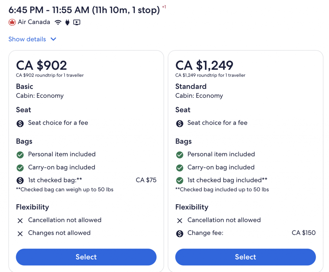Click the in-flight entertainment screen icon
This screenshot has height=272, width=329.
[x=76, y=22]
